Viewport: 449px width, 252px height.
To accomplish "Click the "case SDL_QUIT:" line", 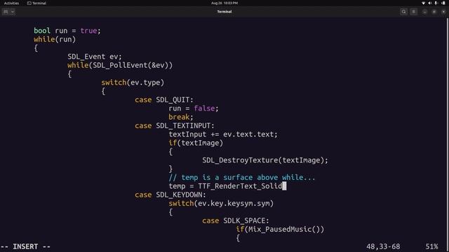I will tap(164, 99).
